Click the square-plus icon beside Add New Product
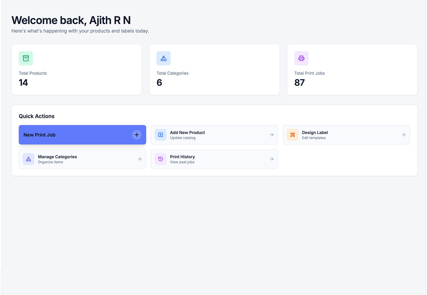This screenshot has width=427, height=295. click(x=160, y=134)
